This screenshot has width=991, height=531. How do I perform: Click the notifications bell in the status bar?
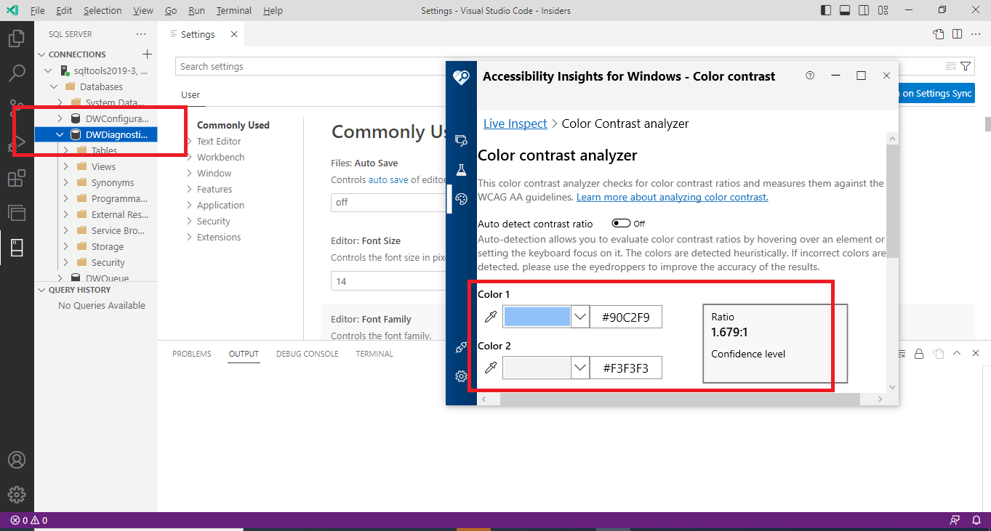pos(975,520)
